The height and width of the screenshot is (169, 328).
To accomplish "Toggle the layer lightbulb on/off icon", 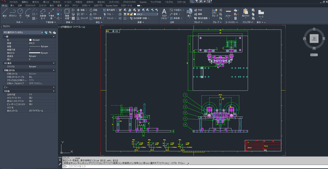I will coord(125,14).
